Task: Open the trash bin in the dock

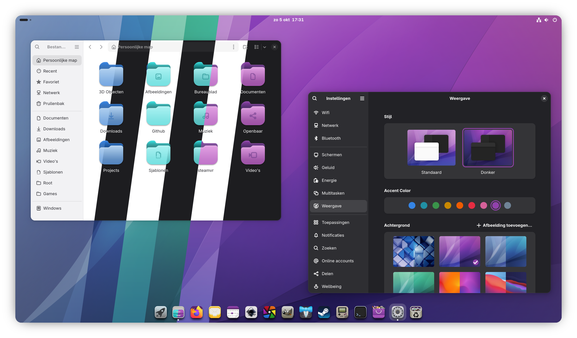Action: point(416,312)
